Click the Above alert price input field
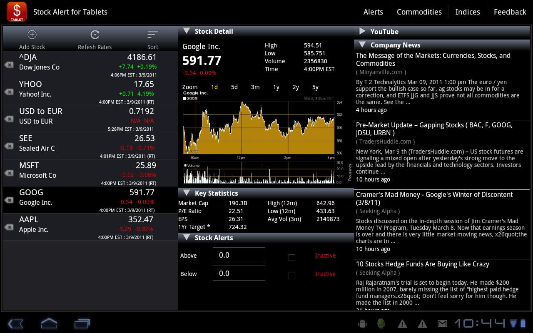 (x=239, y=255)
